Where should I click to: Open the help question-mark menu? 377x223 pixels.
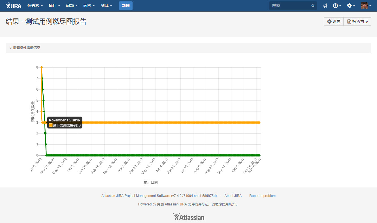click(x=337, y=6)
